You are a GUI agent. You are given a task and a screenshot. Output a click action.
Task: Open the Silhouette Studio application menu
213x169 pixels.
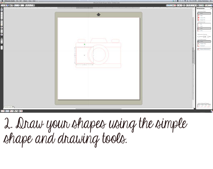pos(10,1)
